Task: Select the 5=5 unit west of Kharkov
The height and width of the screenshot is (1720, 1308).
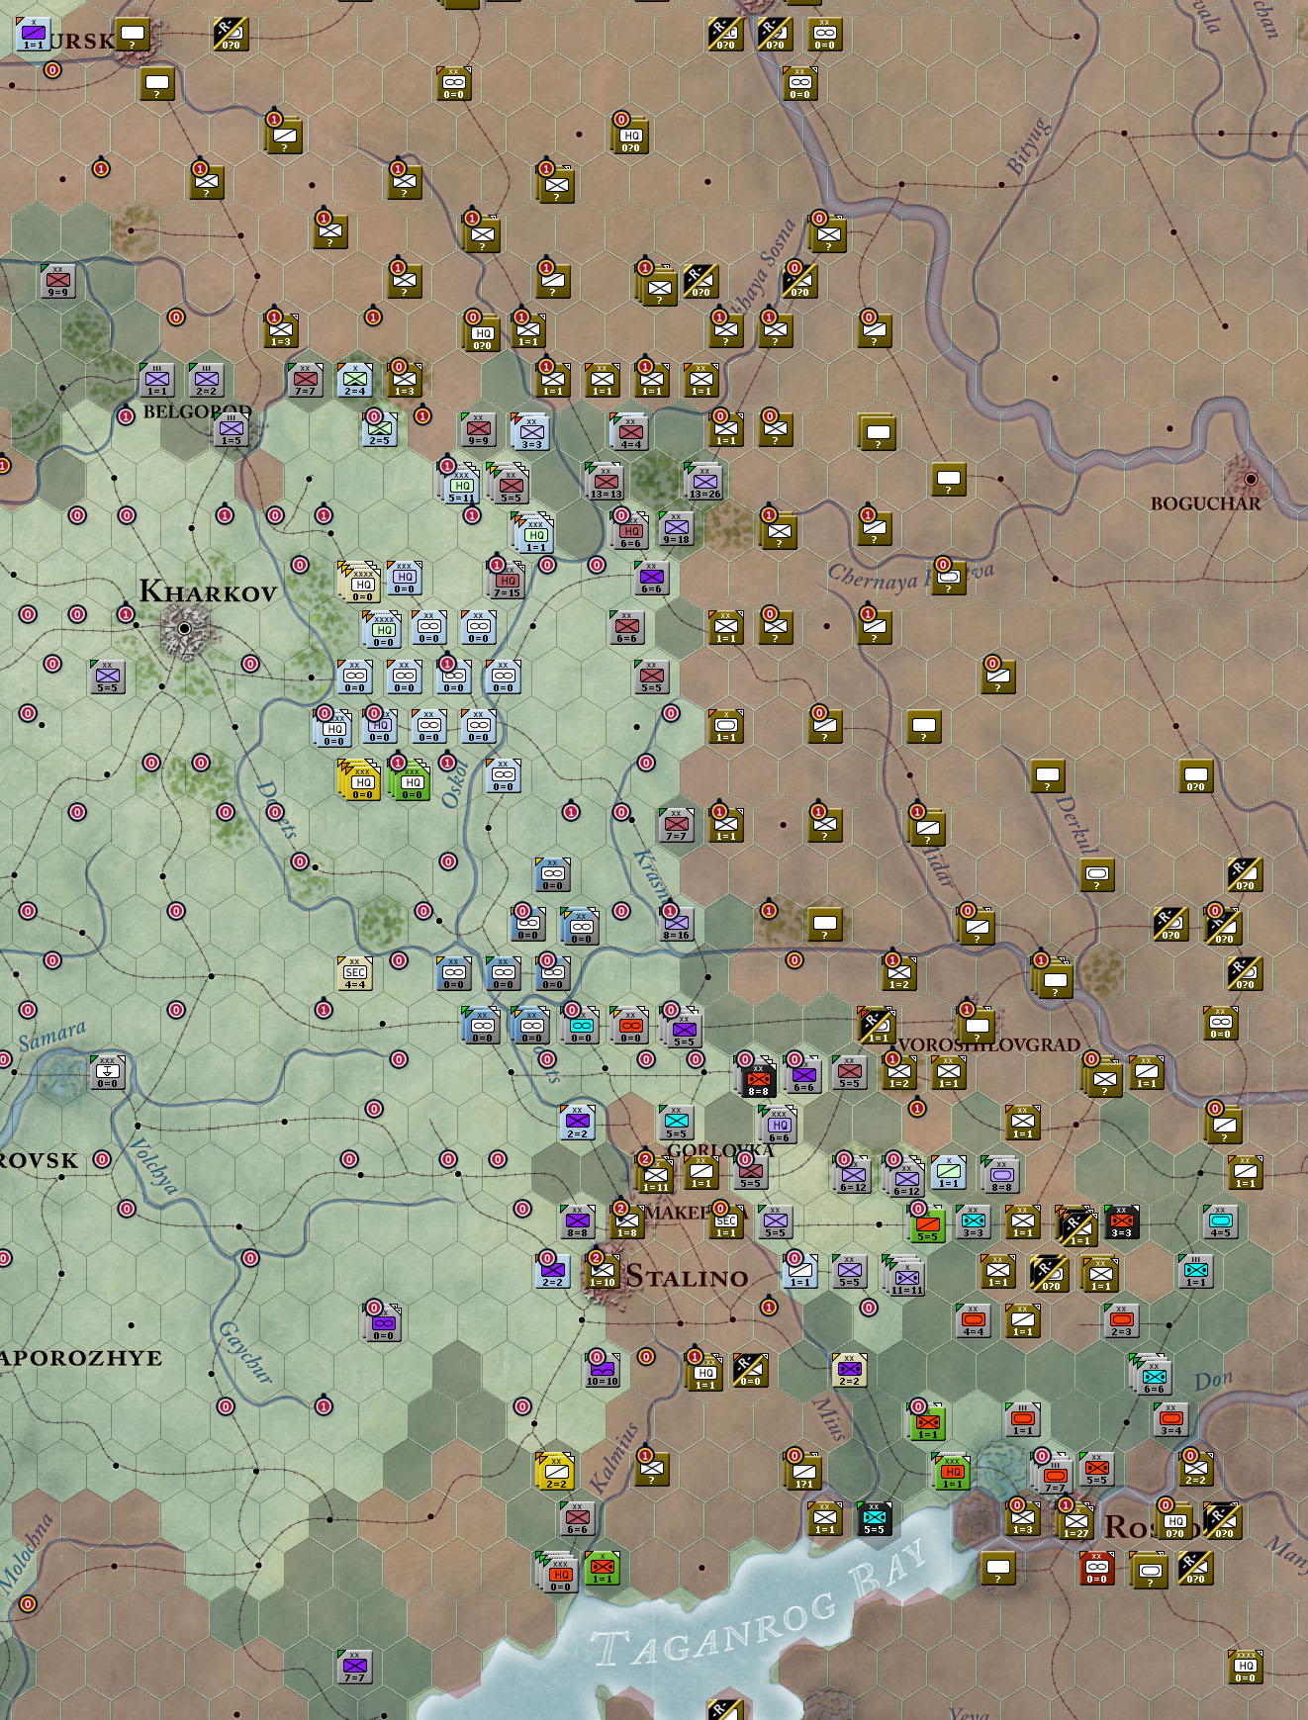Action: (107, 677)
